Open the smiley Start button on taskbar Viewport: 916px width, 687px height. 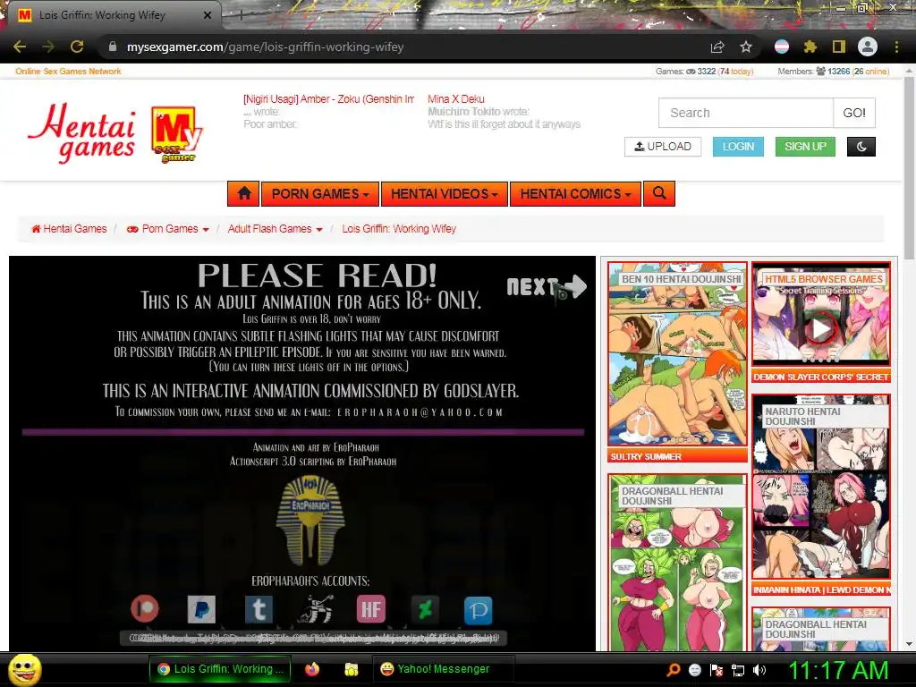tap(24, 669)
